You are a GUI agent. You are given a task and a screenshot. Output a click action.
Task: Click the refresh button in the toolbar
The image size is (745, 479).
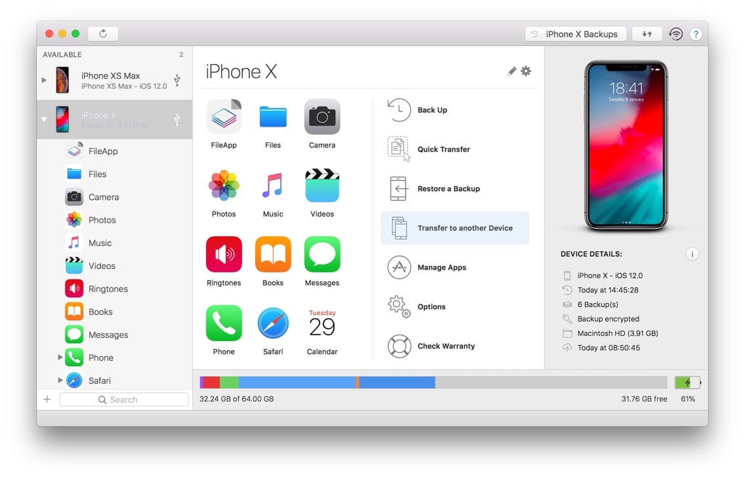103,33
